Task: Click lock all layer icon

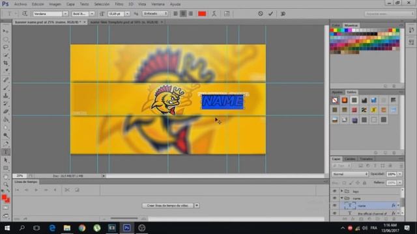Action: 365,183
